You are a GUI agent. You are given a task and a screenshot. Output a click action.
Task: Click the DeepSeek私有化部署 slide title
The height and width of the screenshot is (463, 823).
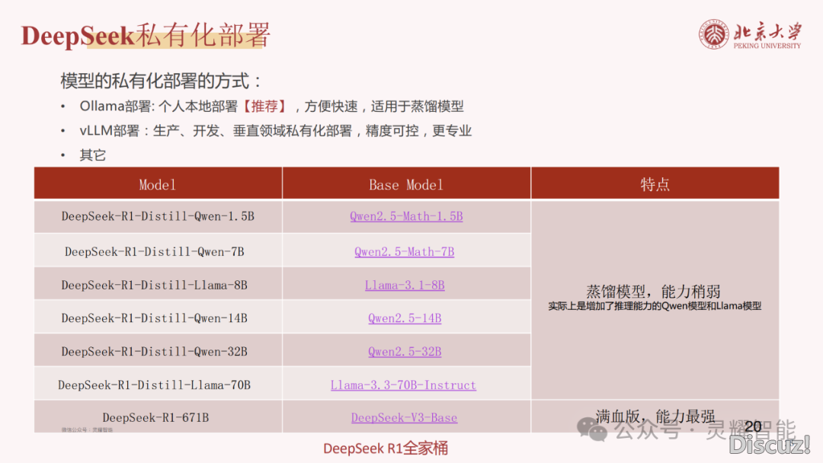tap(146, 35)
